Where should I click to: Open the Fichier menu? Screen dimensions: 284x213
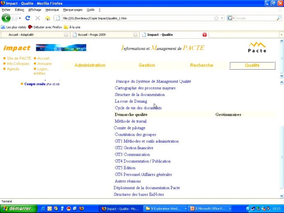[6, 10]
